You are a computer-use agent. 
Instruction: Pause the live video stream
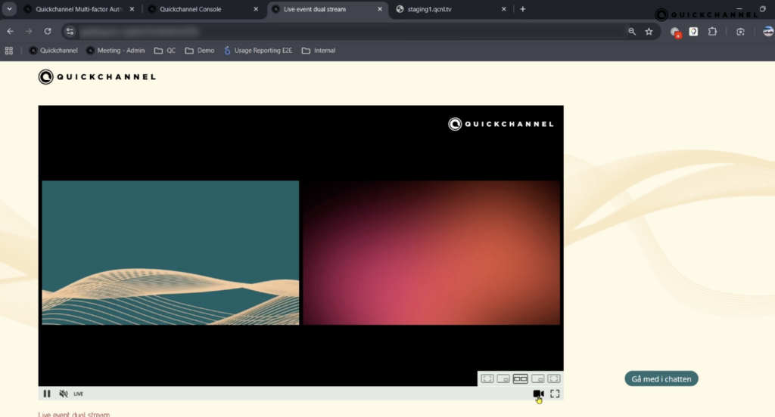pos(47,394)
